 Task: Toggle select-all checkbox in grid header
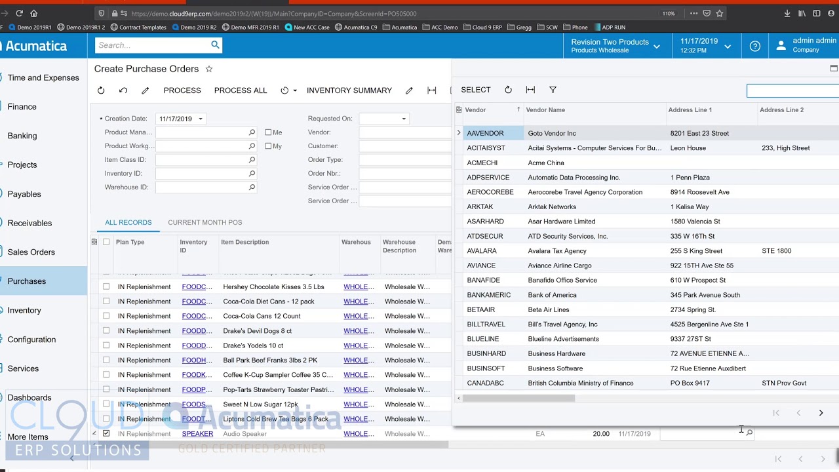(x=106, y=242)
